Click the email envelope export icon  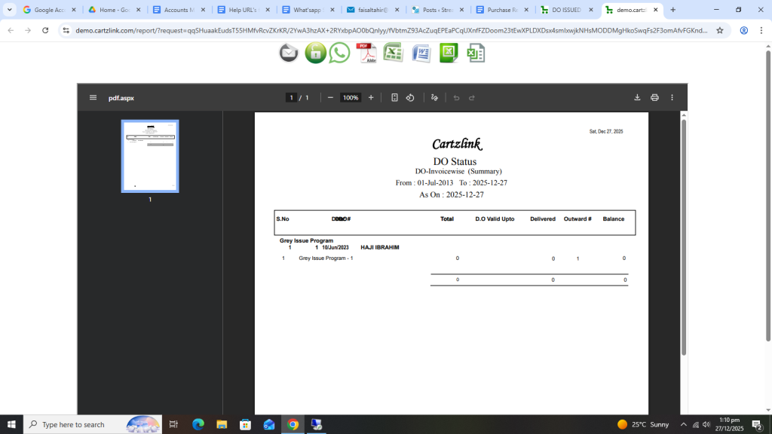tap(289, 53)
